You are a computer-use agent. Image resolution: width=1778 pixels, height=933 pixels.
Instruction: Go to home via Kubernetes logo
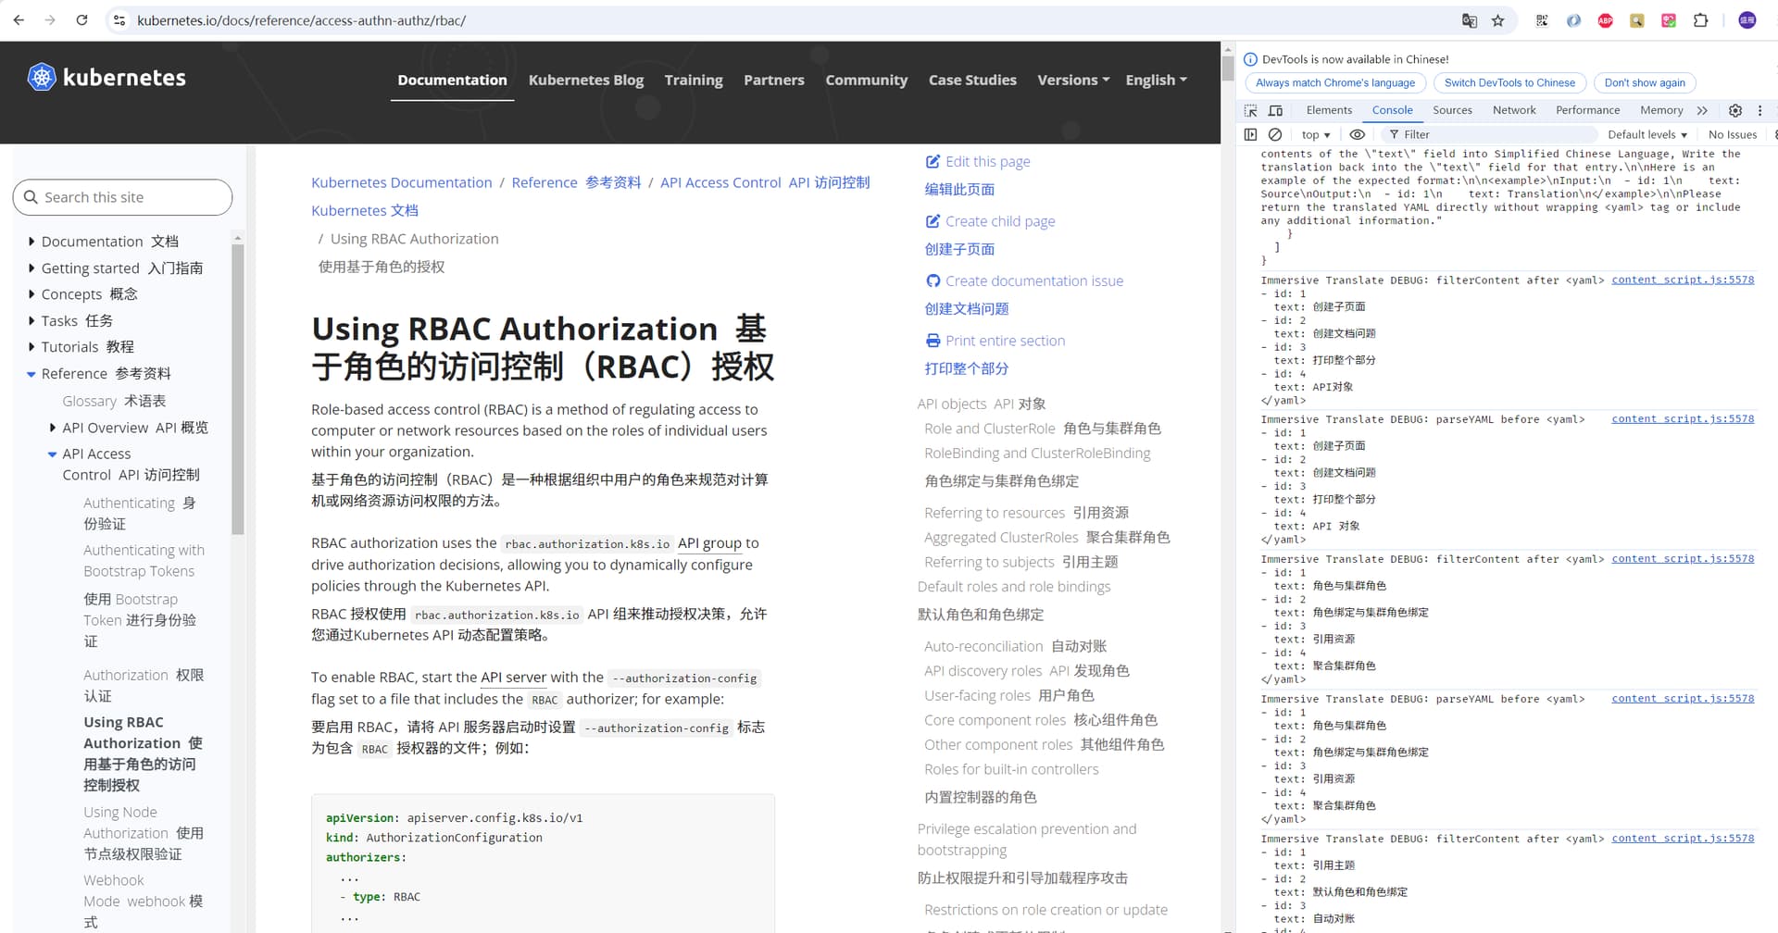106,78
